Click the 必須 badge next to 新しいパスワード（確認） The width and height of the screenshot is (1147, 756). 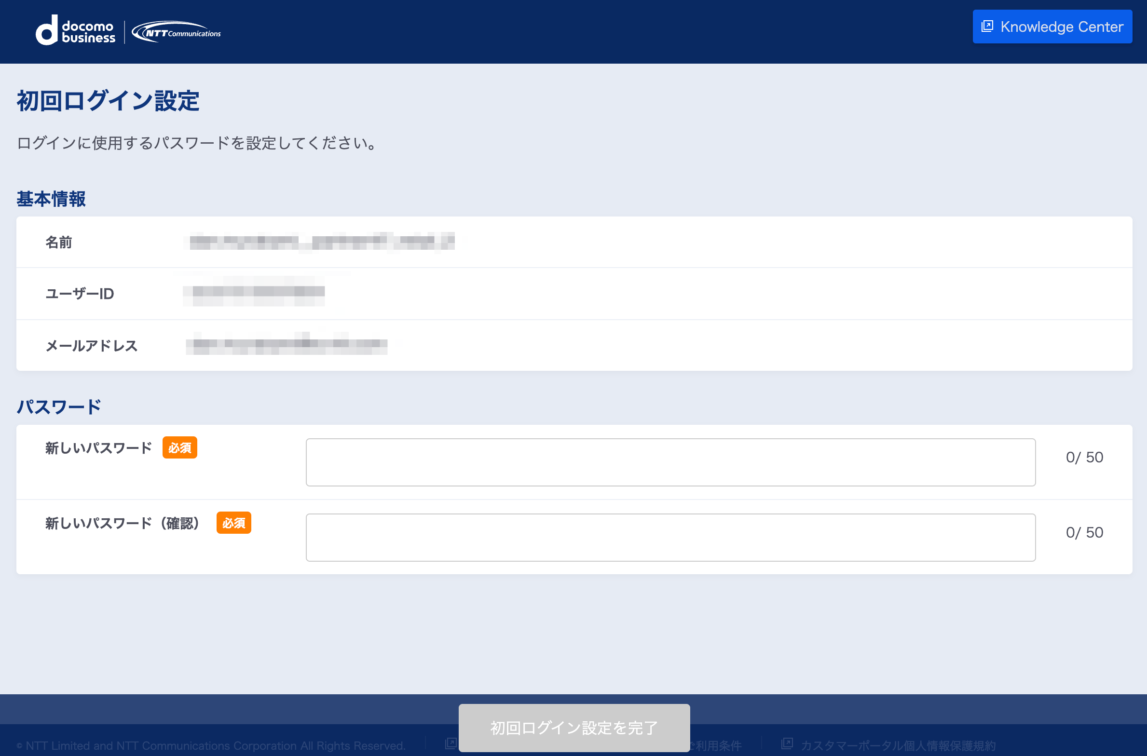[234, 523]
